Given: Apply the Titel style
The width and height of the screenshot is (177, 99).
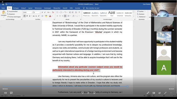Looking at the screenshot, I should tap(112, 14).
